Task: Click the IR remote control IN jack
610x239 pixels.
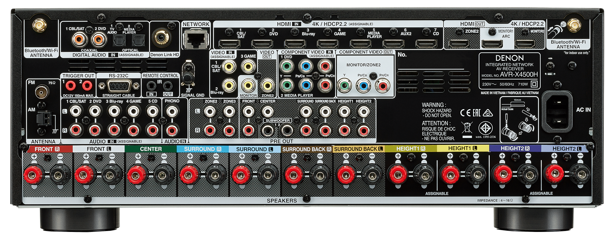Action: tap(151, 85)
